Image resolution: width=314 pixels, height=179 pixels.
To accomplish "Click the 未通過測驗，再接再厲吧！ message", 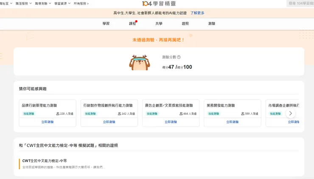I will (158, 40).
